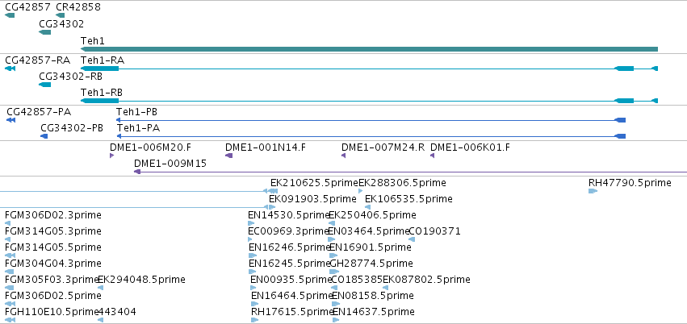
Task: Open the EK288306.5prime EST label
Action: pos(402,183)
